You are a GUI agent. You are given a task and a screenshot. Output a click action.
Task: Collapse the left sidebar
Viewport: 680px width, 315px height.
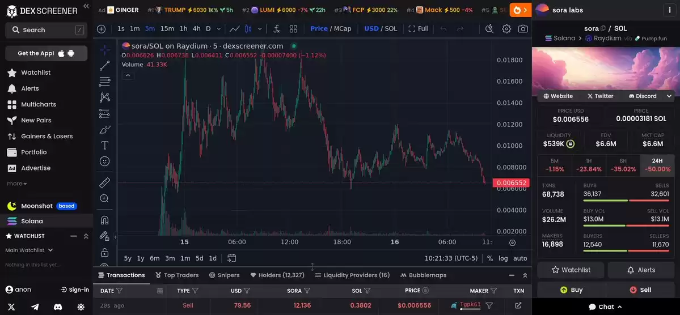(86, 6)
